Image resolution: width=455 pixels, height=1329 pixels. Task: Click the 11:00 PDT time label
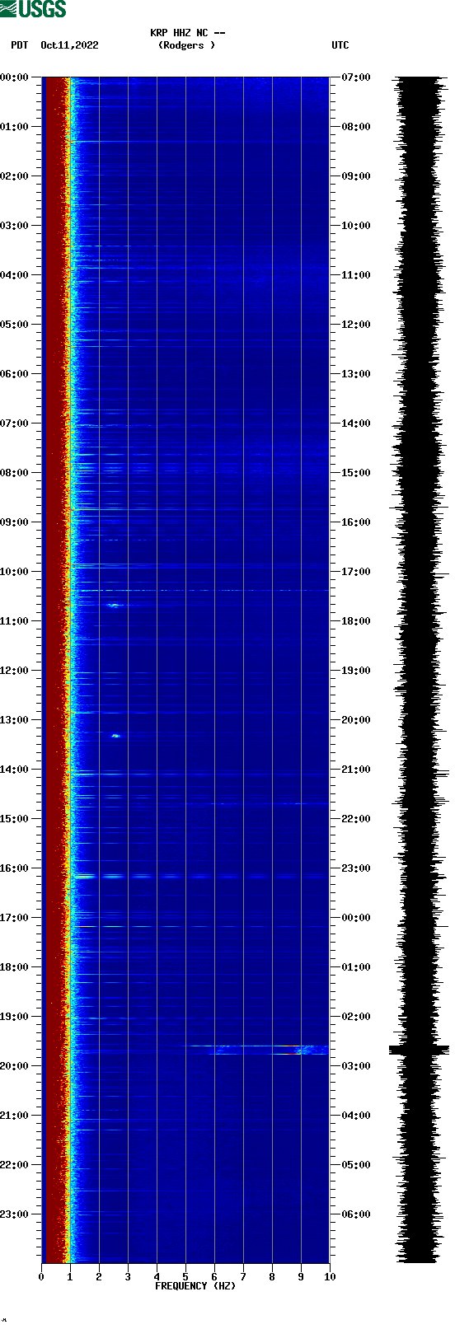15,621
